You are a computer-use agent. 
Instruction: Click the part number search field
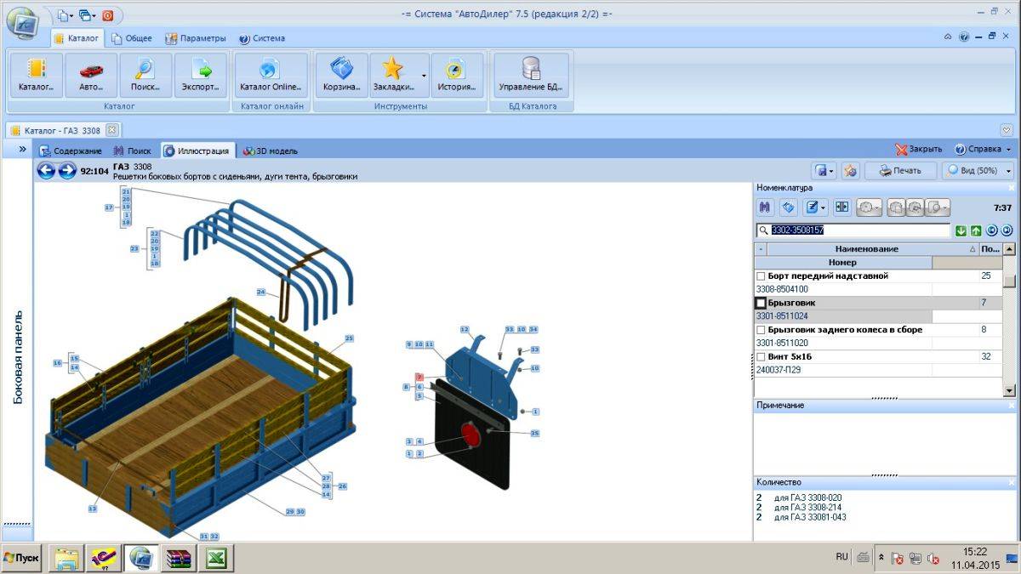tap(853, 230)
